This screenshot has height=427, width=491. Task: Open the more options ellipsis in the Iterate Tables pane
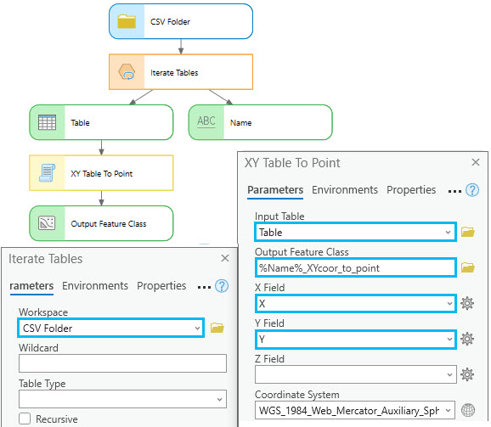pyautogui.click(x=204, y=287)
